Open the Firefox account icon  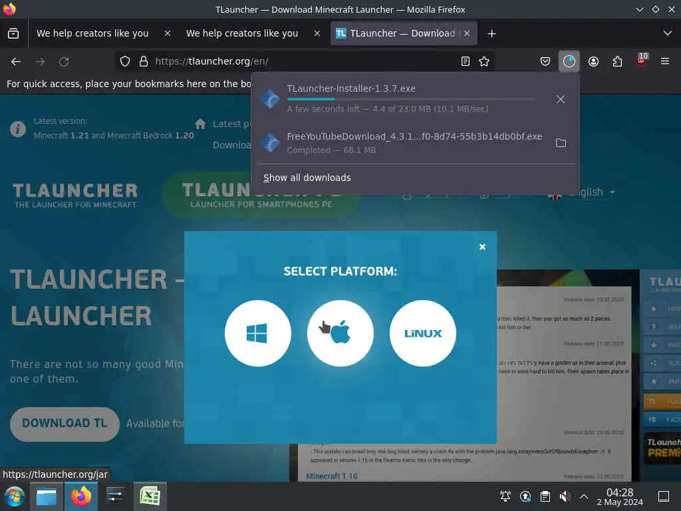(x=593, y=61)
